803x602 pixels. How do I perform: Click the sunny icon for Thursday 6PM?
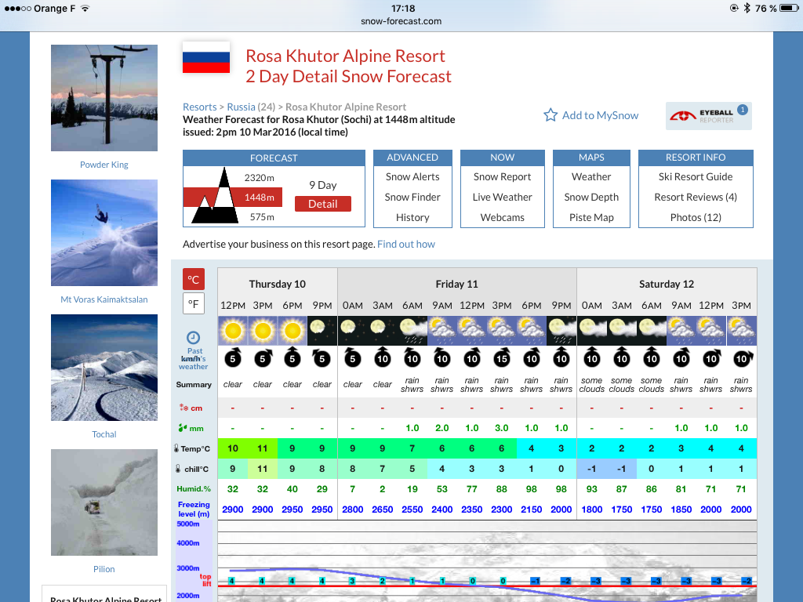pos(292,331)
